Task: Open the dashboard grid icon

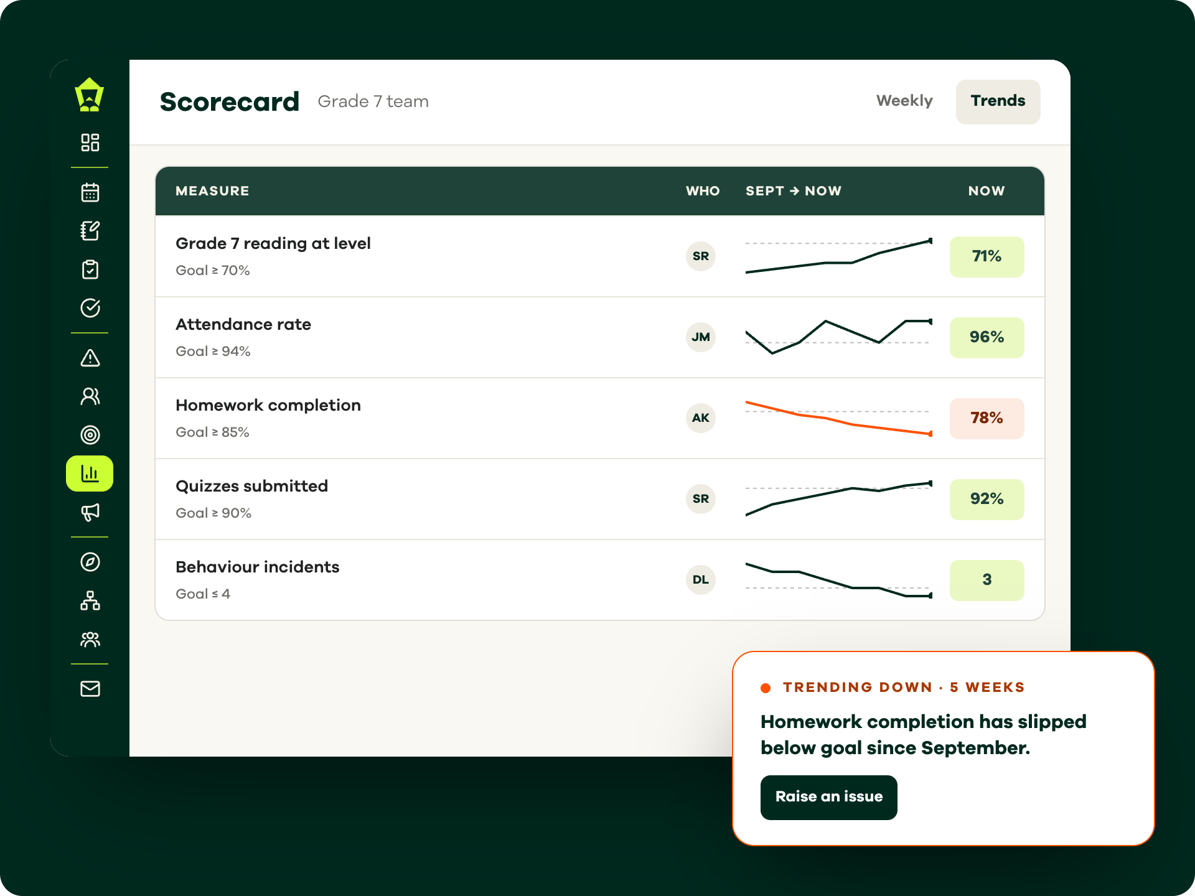Action: 90,142
